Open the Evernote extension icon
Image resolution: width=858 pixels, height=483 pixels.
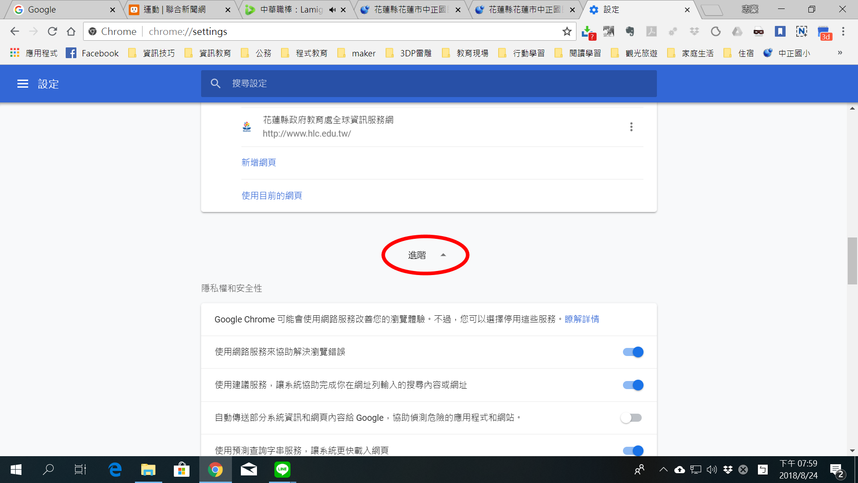click(x=630, y=31)
